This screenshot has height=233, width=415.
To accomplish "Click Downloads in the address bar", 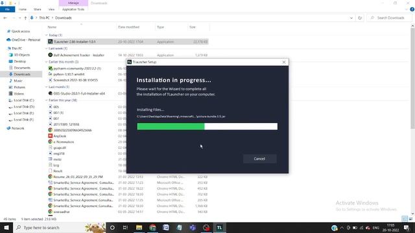I will coord(64,18).
